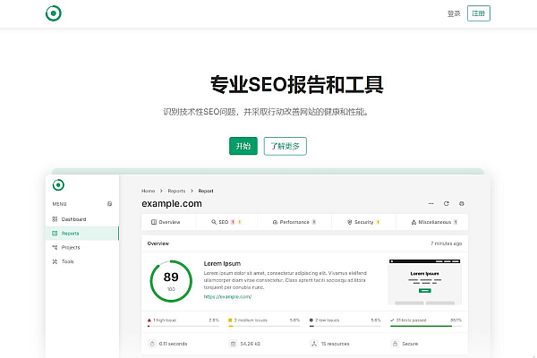
Task: Open Dashboard in the sidebar menu
Action: click(82, 219)
